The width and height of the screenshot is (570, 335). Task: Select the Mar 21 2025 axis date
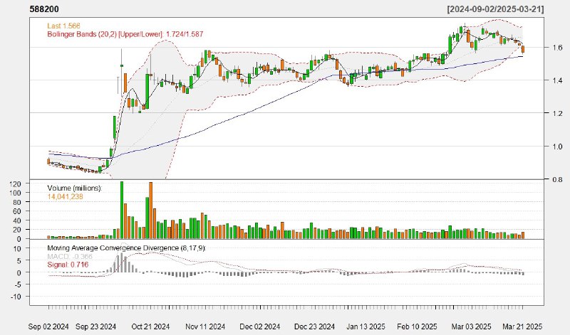pos(524,326)
